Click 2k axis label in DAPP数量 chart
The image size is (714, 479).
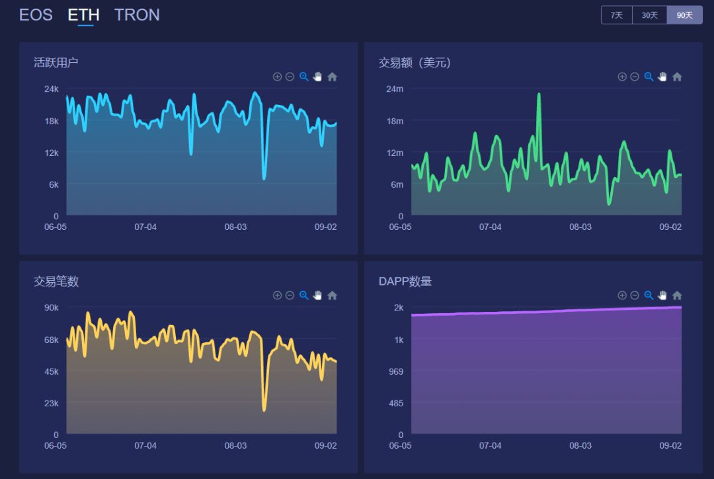click(399, 308)
